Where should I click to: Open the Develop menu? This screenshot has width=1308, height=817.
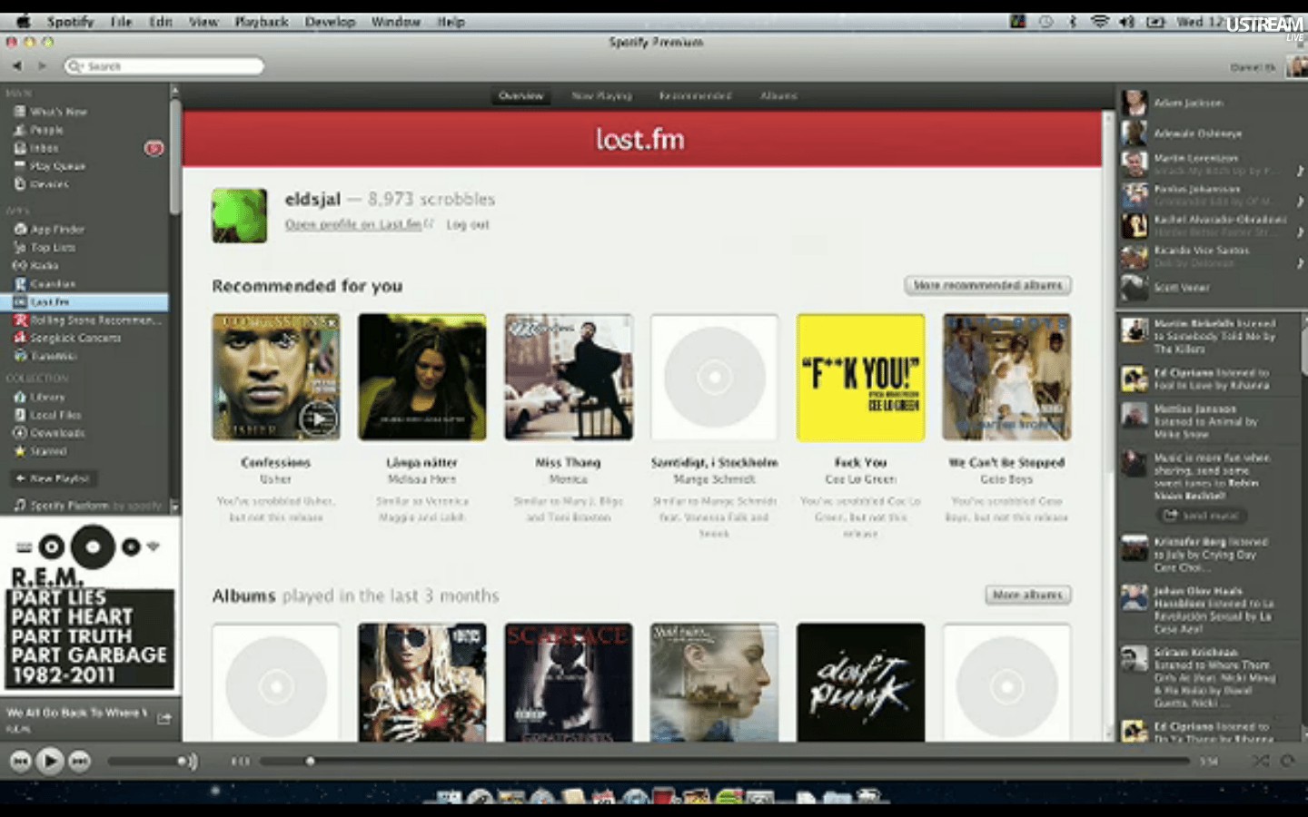(330, 22)
